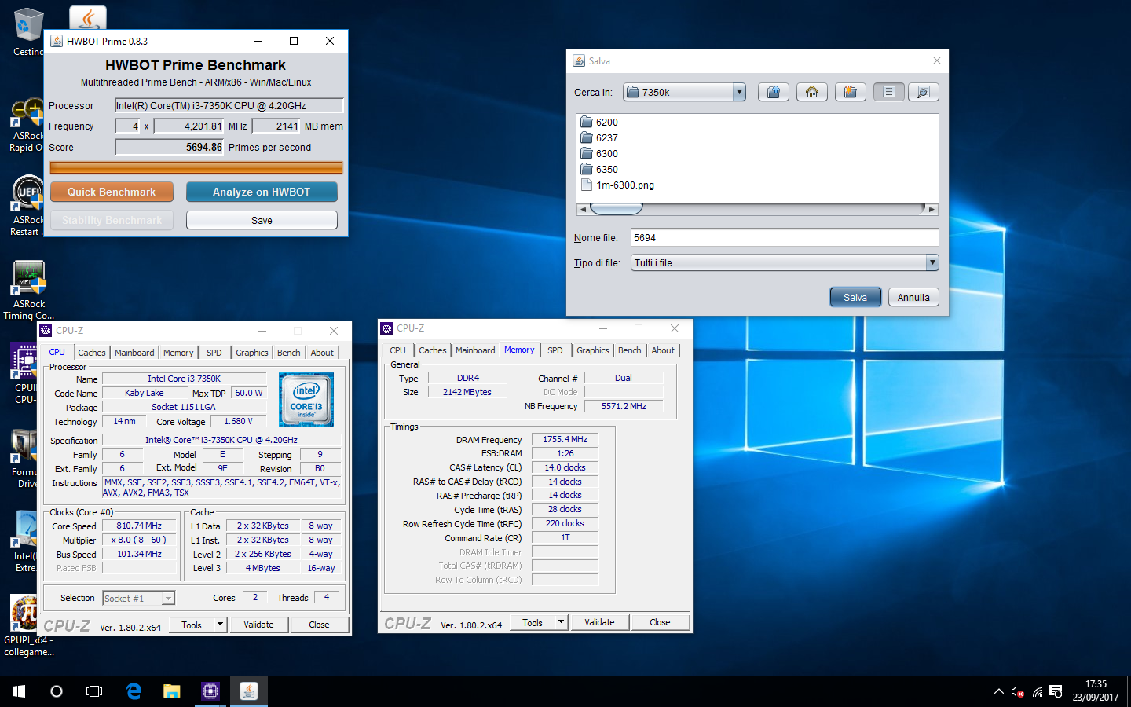
Task: Select the 1m-6300.png file
Action: pyautogui.click(x=617, y=185)
